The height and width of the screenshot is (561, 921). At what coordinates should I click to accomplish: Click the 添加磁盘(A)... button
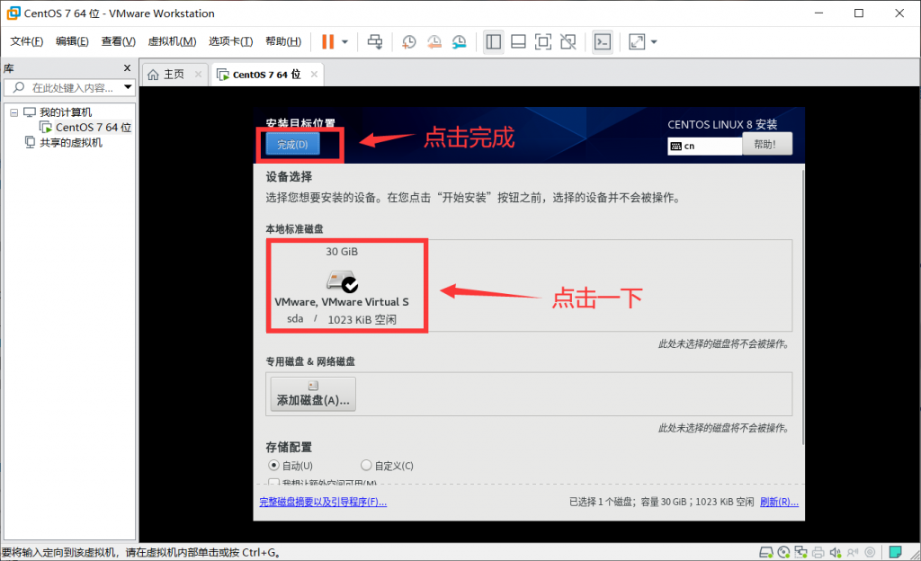[313, 394]
